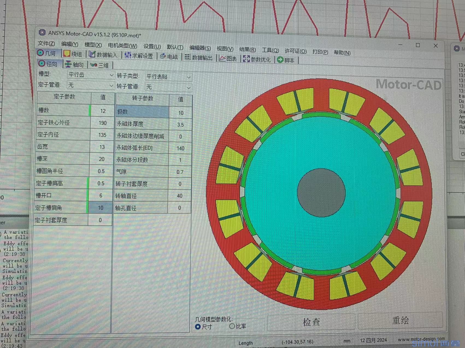This screenshot has height=348, width=465.
Task: Open 求解设置 solver settings tab
Action: coord(139,56)
